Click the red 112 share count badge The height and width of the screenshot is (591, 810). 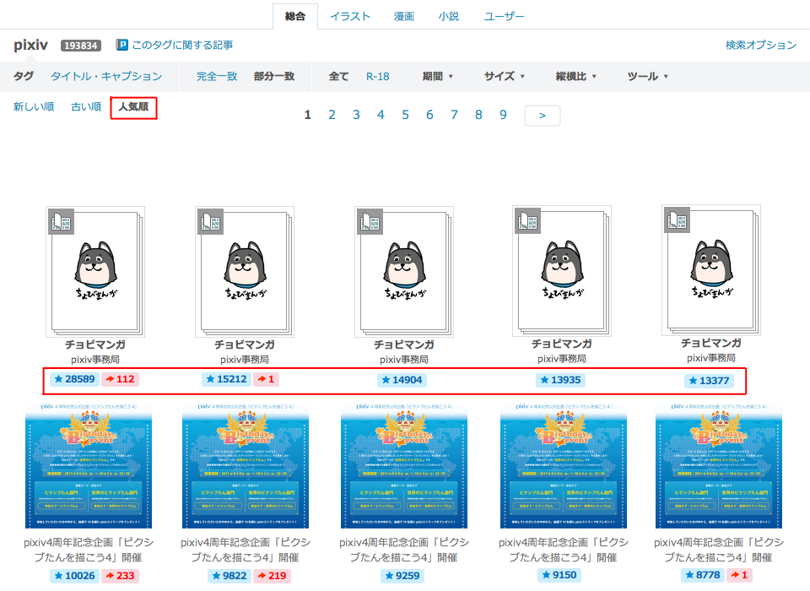pyautogui.click(x=120, y=379)
